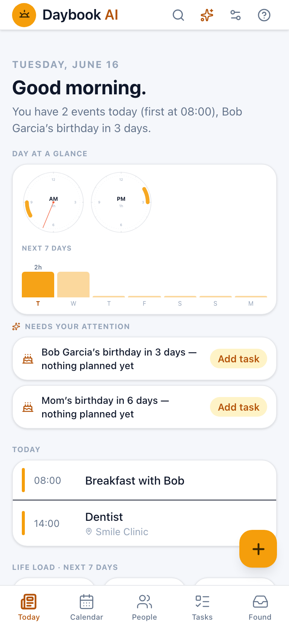
Task: Tap birthday cake icon for Bob Garcia
Action: click(x=28, y=359)
